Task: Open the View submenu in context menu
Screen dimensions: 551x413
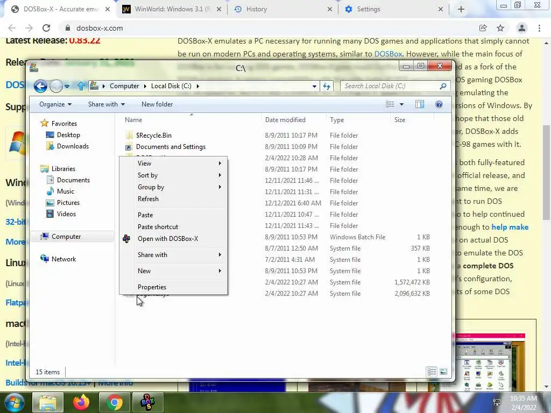Action: 174,163
